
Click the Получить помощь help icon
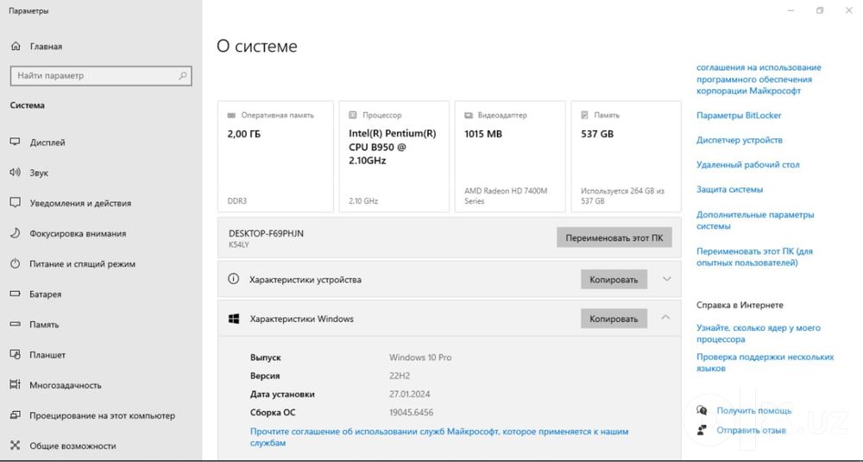tap(702, 410)
